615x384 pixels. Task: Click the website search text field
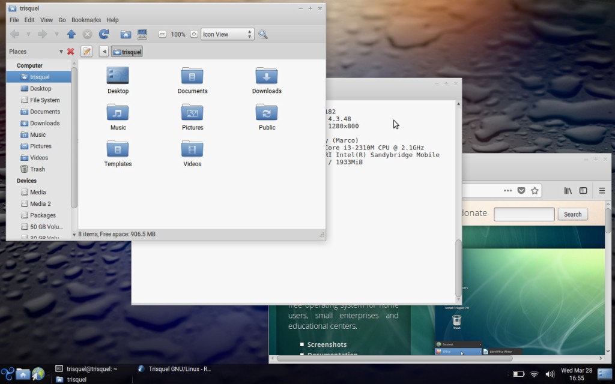pos(524,214)
